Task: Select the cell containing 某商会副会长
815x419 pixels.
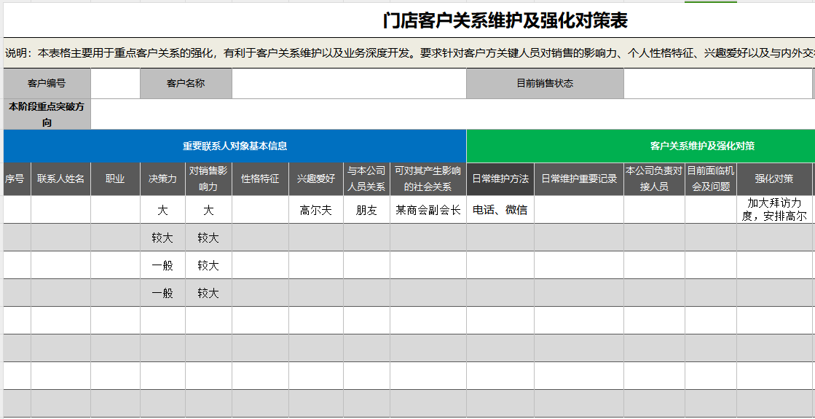Action: pyautogui.click(x=428, y=210)
